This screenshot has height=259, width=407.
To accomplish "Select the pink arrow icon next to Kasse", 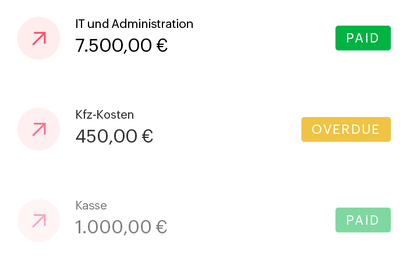I will pyautogui.click(x=39, y=220).
